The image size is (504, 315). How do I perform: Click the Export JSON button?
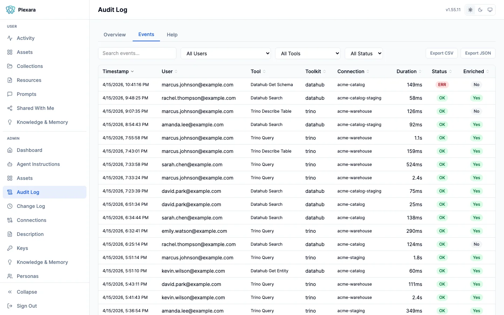coord(478,53)
